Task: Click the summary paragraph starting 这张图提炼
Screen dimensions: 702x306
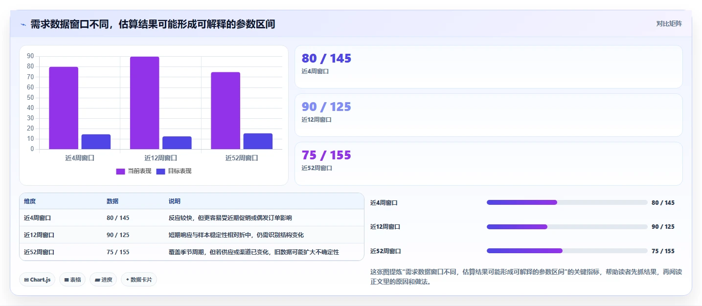Action: (x=526, y=277)
